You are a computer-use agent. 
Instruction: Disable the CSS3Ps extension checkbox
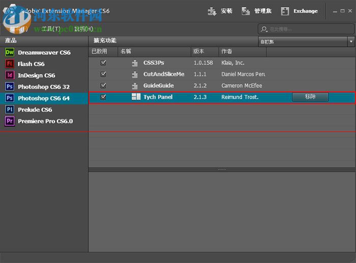point(103,63)
